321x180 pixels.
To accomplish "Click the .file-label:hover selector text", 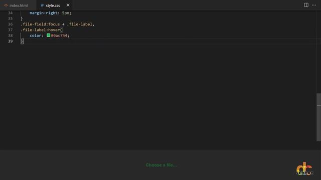I will [40, 30].
